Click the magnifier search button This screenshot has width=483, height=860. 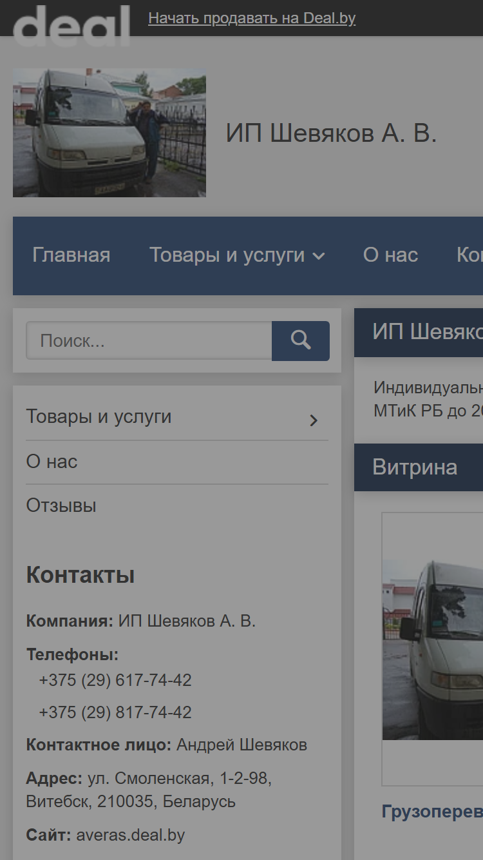point(301,340)
